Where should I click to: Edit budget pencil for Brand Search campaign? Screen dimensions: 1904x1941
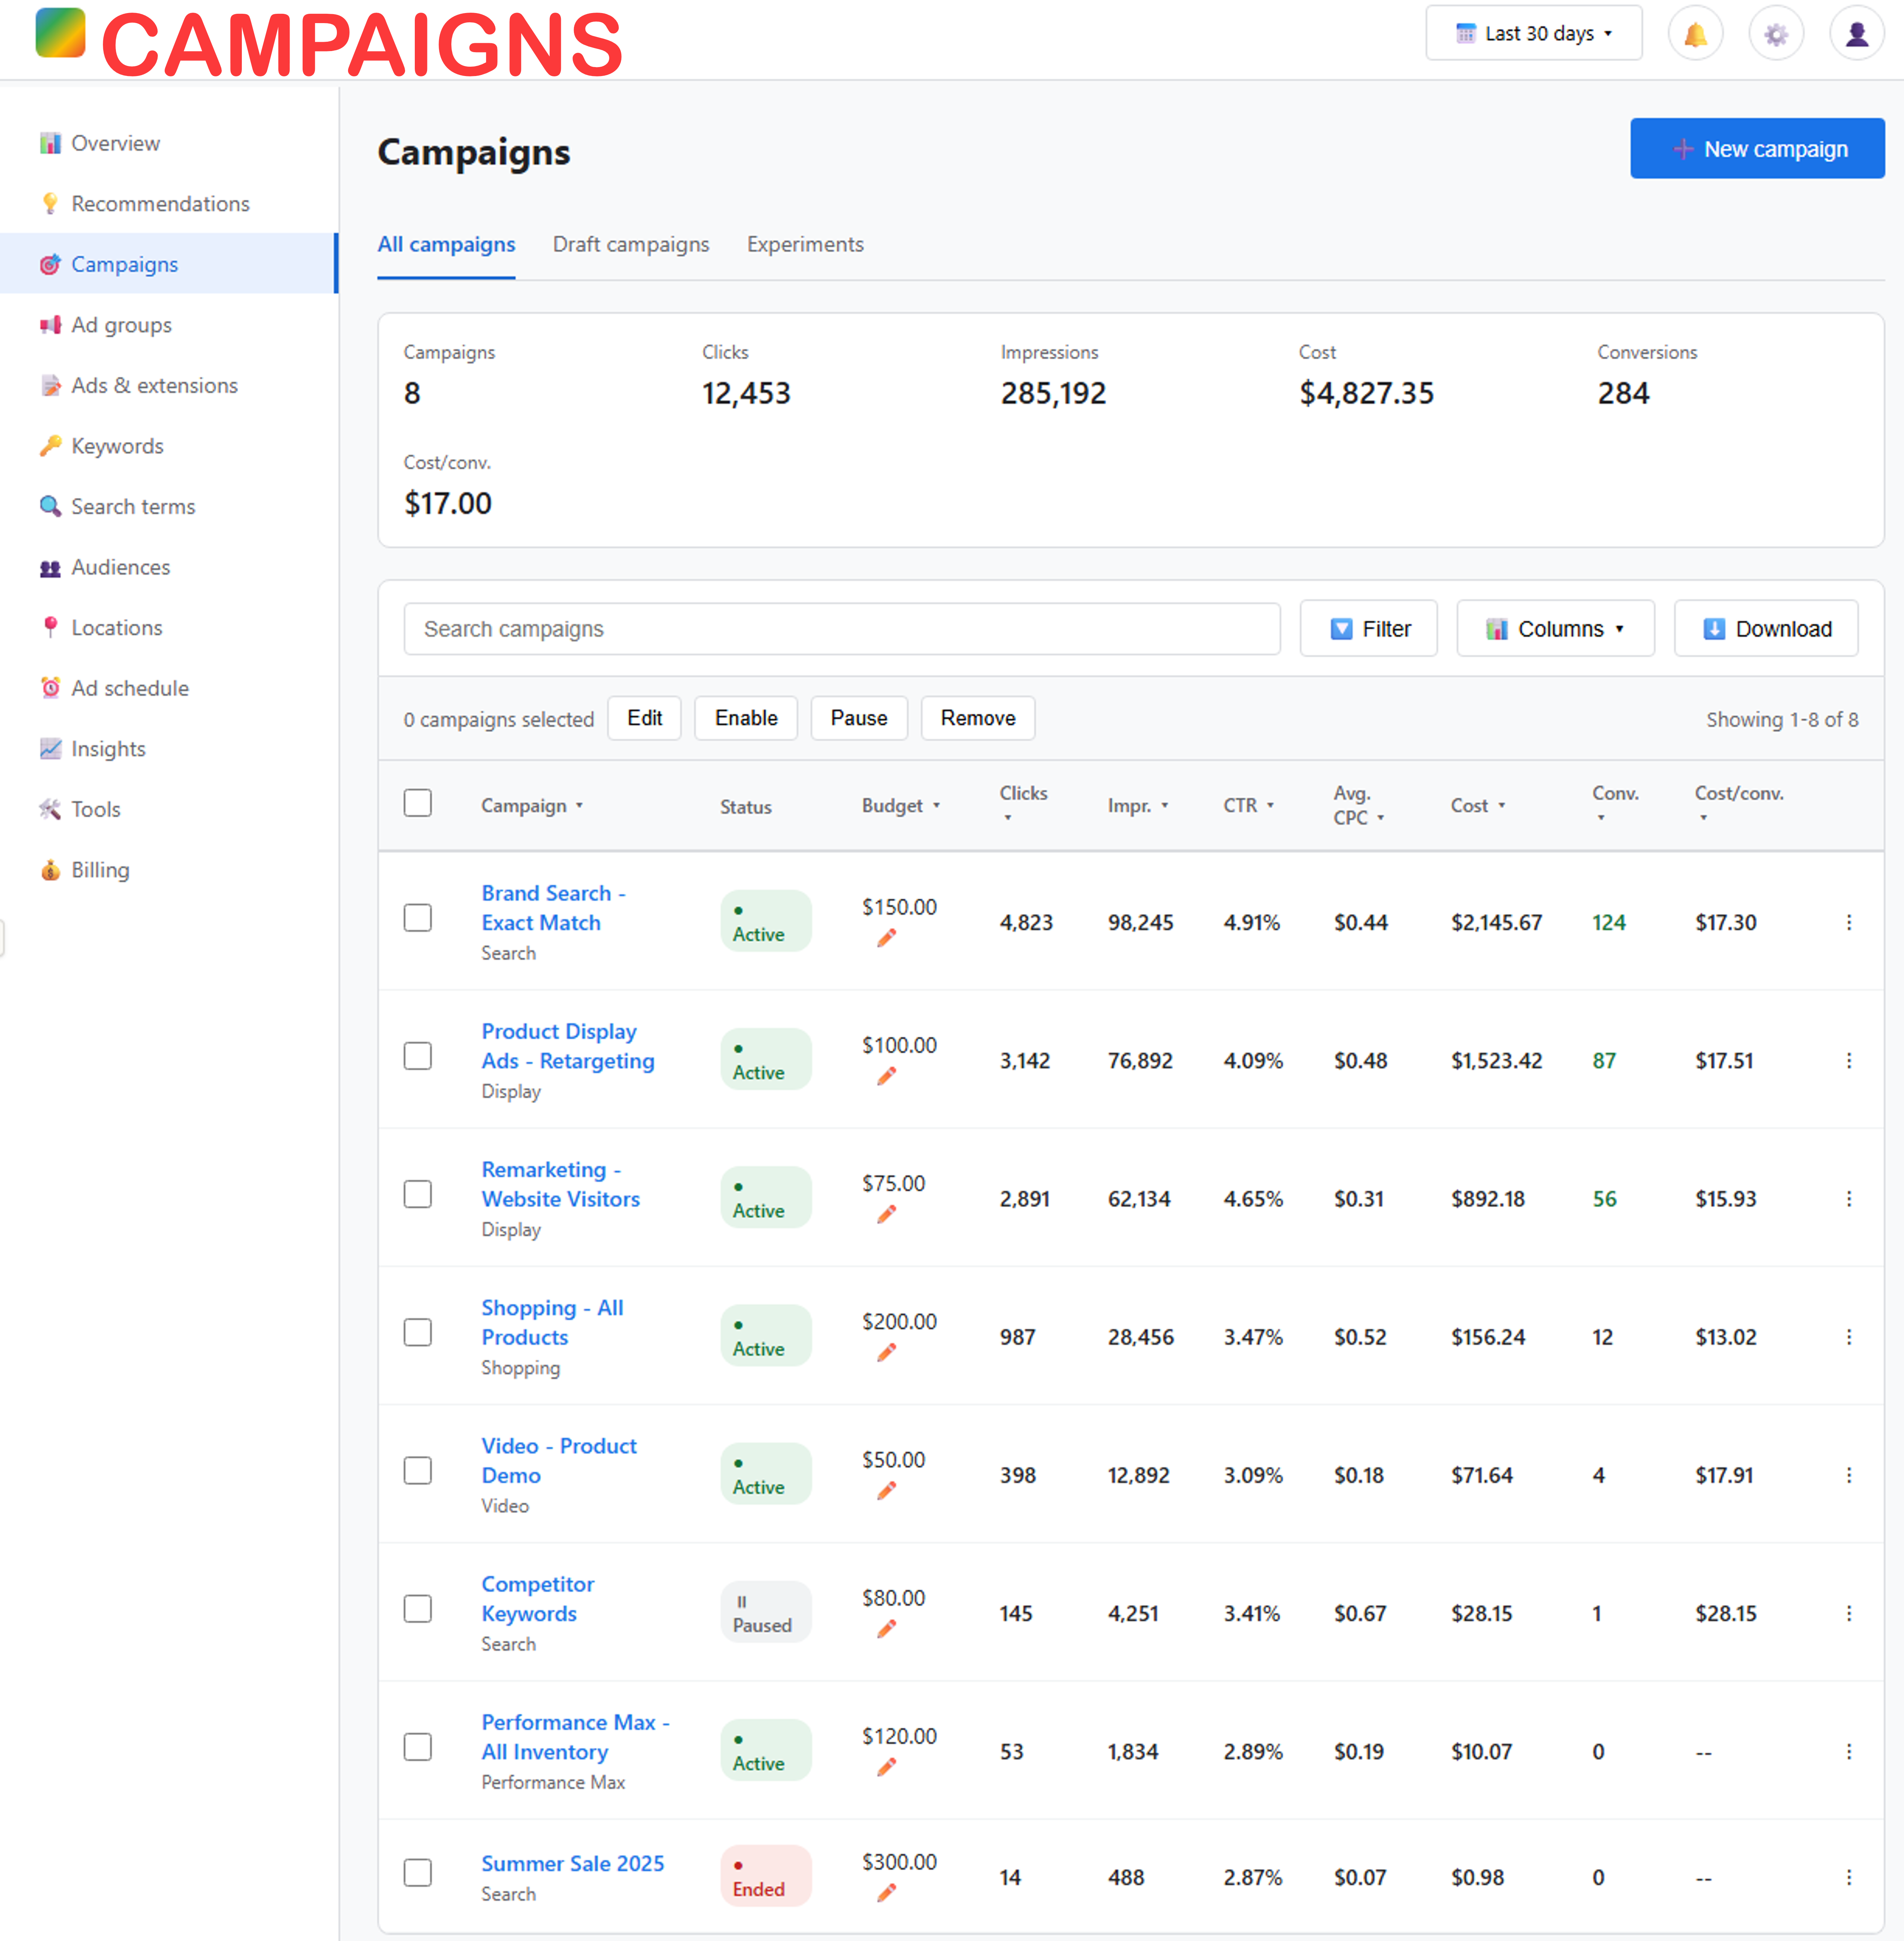(886, 938)
